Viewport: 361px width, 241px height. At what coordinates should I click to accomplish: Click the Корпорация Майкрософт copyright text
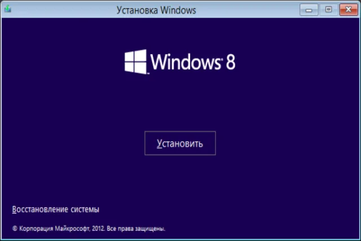point(89,229)
